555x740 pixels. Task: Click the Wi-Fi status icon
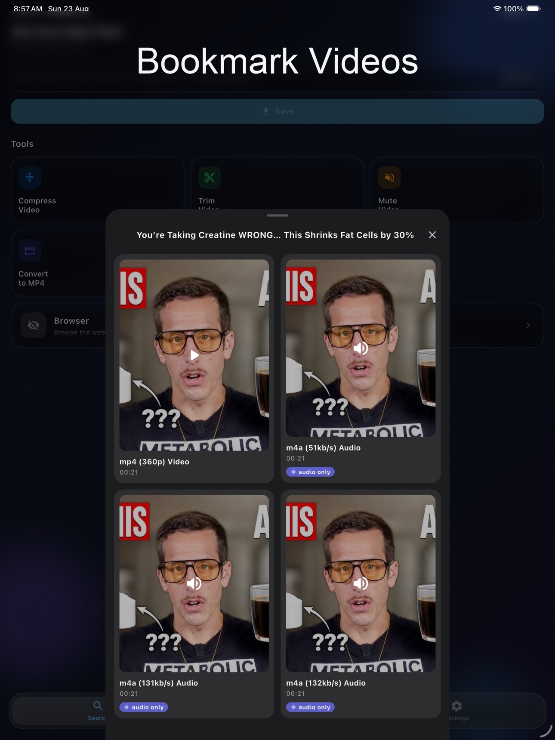497,9
